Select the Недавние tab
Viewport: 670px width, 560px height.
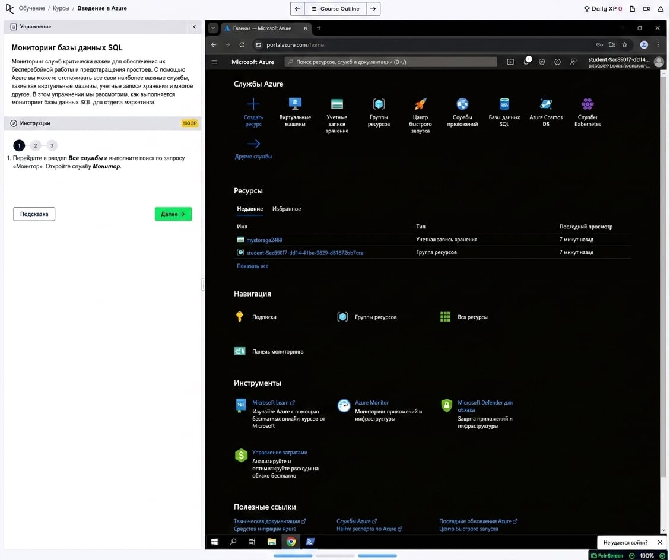tap(250, 209)
